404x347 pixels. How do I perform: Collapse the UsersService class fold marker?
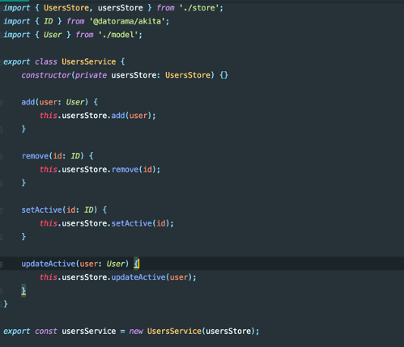click(x=1, y=62)
